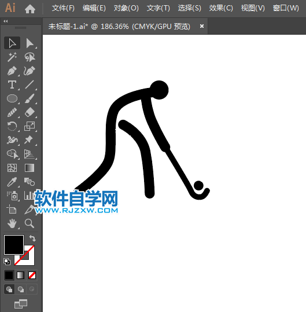Collapse the toolbar with double-arrow
This screenshot has width=306, height=312.
[6, 21]
